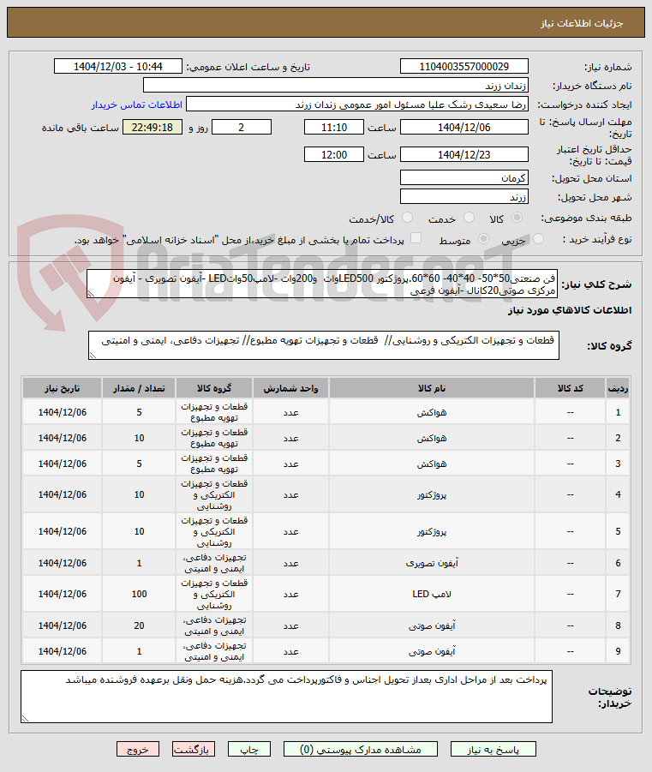Viewport: 652px width, 772px height.
Task: Open مشاهده مدارک پیوستی (0) button
Action: tap(361, 750)
